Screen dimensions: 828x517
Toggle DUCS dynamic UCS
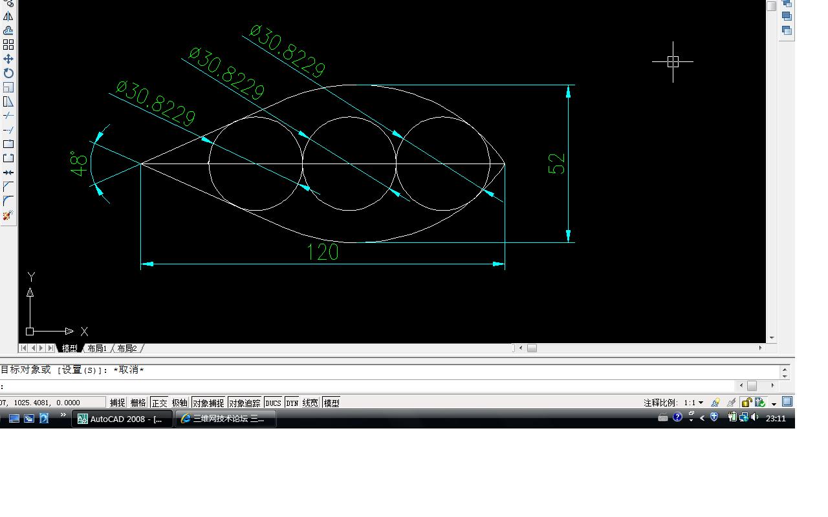pyautogui.click(x=273, y=403)
